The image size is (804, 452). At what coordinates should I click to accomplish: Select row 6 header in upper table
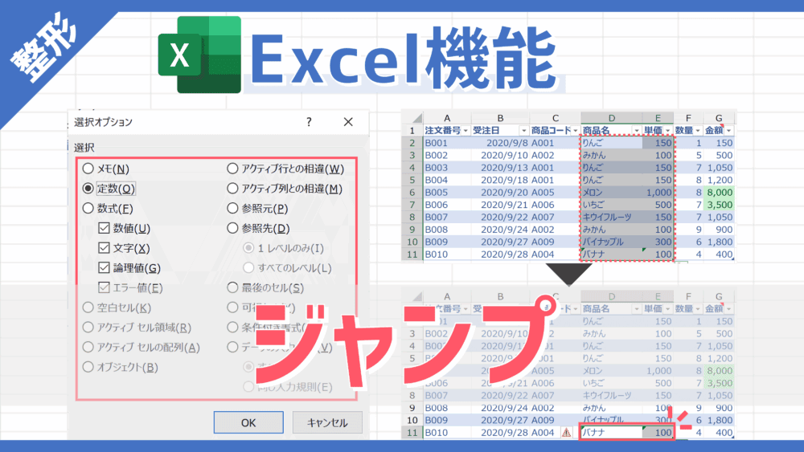click(x=412, y=193)
